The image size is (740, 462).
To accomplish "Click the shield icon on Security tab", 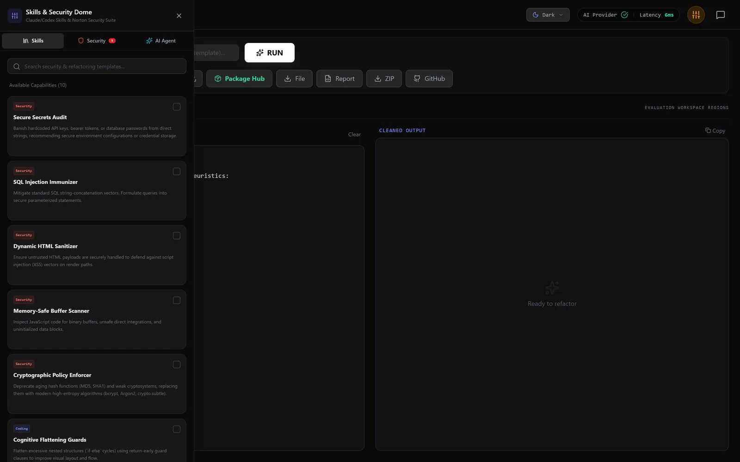I will (x=81, y=41).
